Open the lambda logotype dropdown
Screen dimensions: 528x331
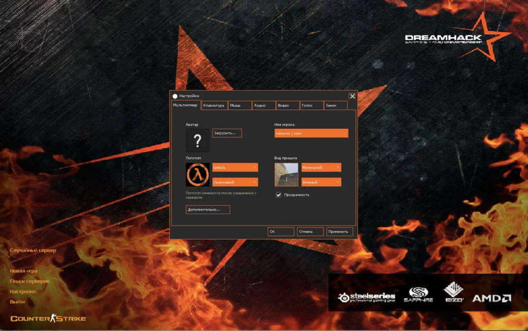point(235,167)
